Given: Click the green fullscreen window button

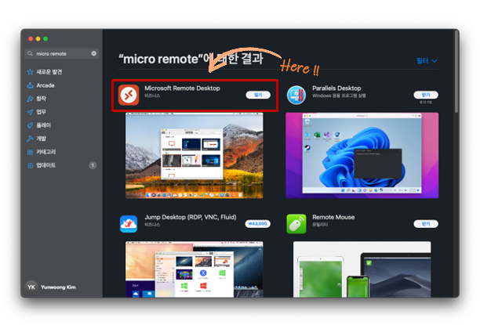Looking at the screenshot, I should (45, 38).
